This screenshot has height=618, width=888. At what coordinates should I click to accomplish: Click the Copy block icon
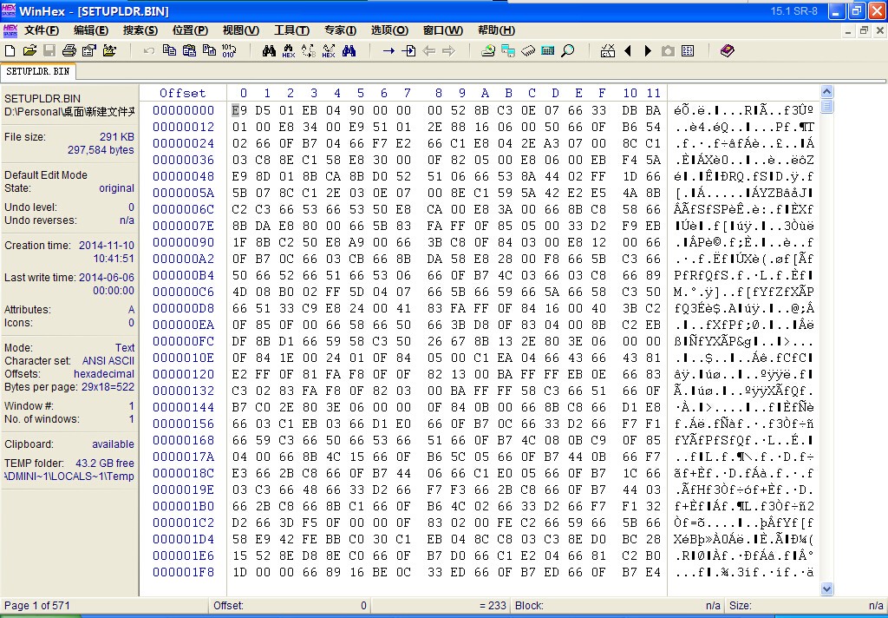tap(169, 51)
